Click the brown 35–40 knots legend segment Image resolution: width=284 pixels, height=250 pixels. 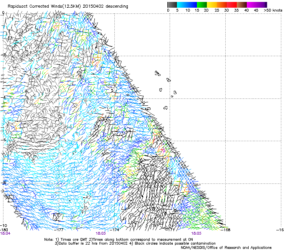click(242, 5)
